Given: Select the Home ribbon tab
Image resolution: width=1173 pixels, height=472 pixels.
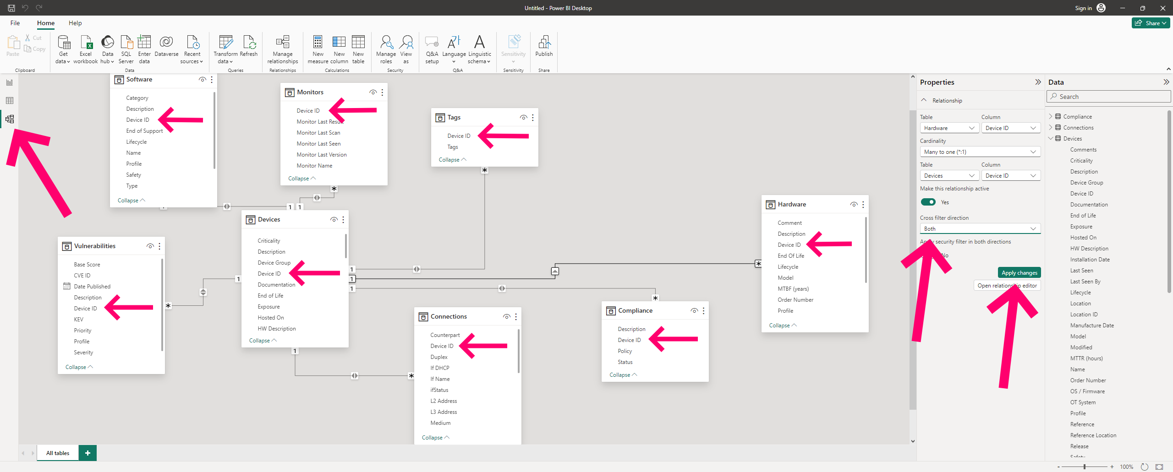Looking at the screenshot, I should pos(46,23).
